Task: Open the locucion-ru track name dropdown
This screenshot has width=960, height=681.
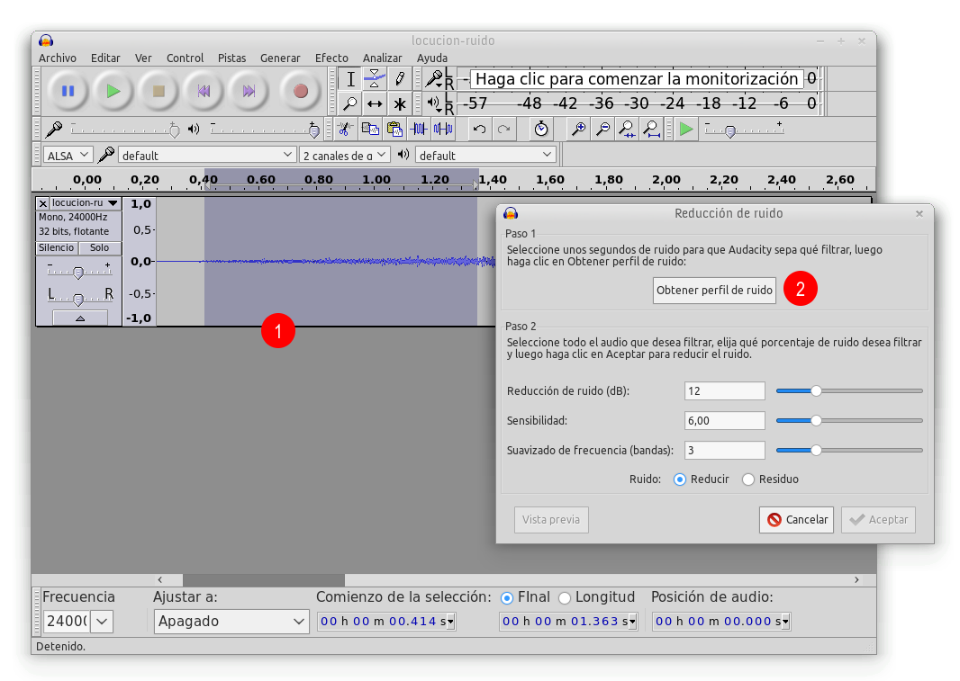Action: tap(85, 203)
